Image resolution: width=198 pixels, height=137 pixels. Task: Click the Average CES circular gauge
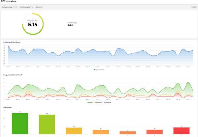tap(33, 24)
